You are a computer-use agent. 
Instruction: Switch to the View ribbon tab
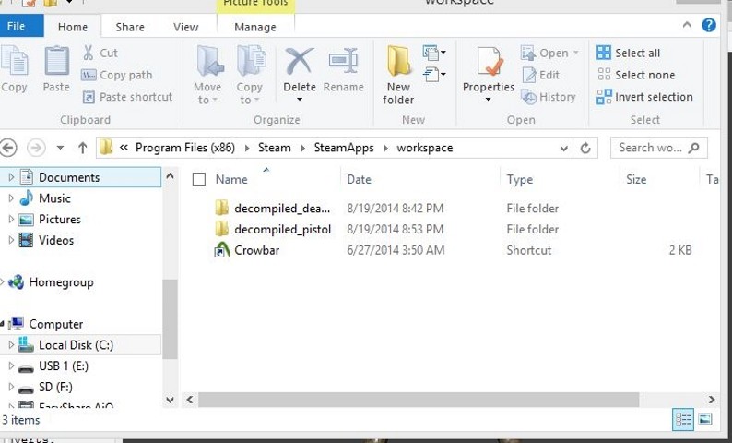(x=186, y=27)
